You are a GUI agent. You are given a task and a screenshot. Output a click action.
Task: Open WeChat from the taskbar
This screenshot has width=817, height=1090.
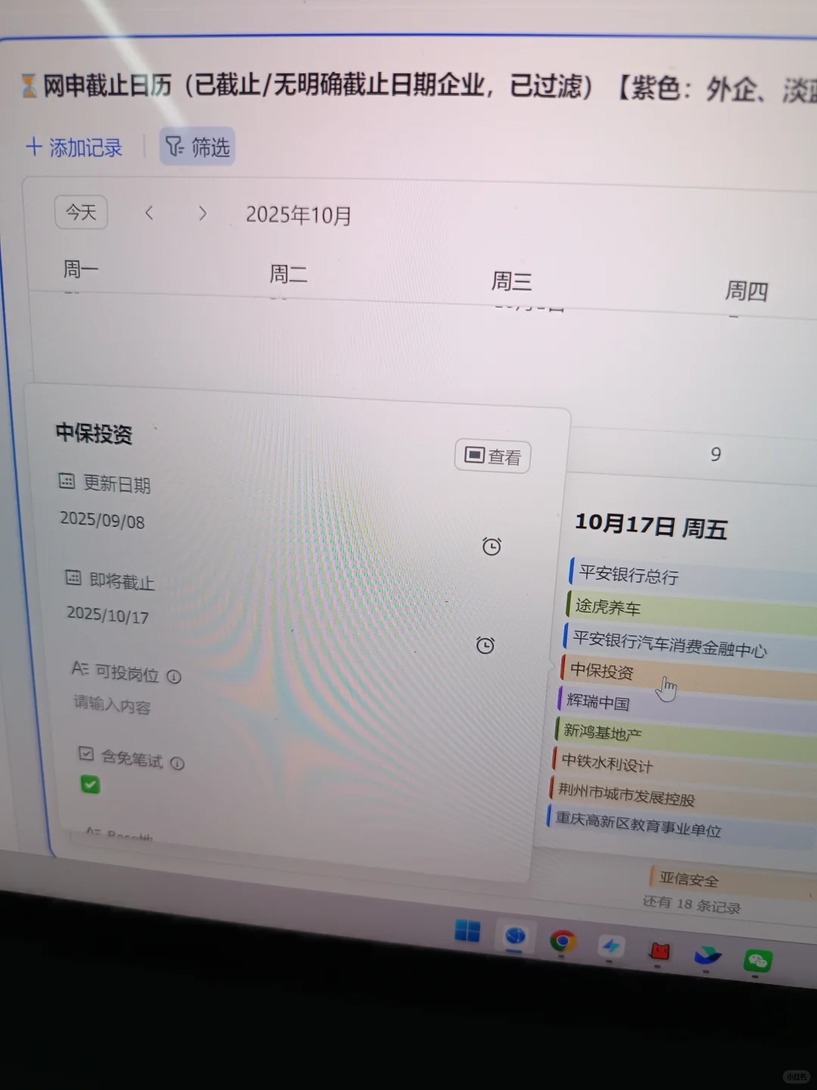[756, 961]
